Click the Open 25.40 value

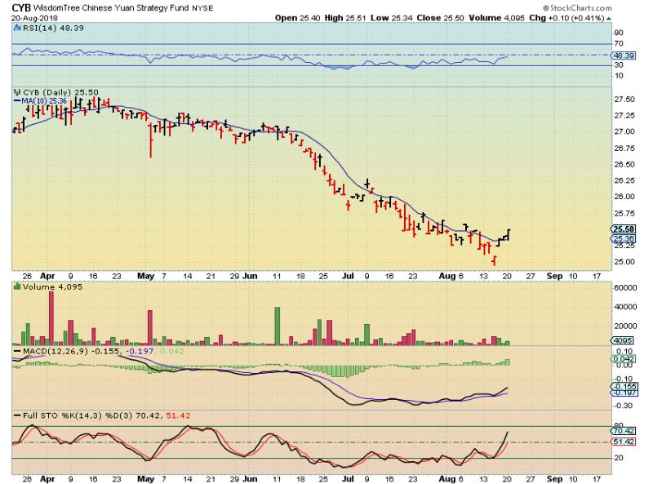tap(298, 18)
